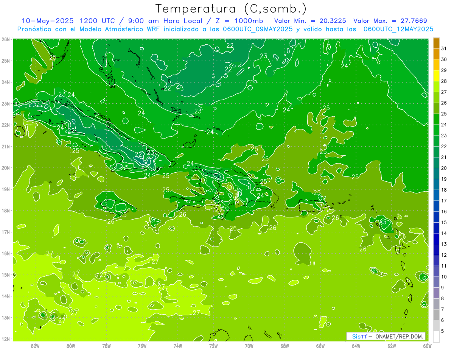Click the "7" value on the color legend

443,309
